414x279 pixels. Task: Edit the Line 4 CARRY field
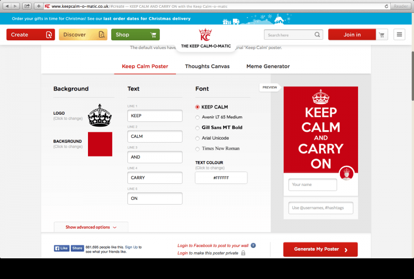coord(155,178)
